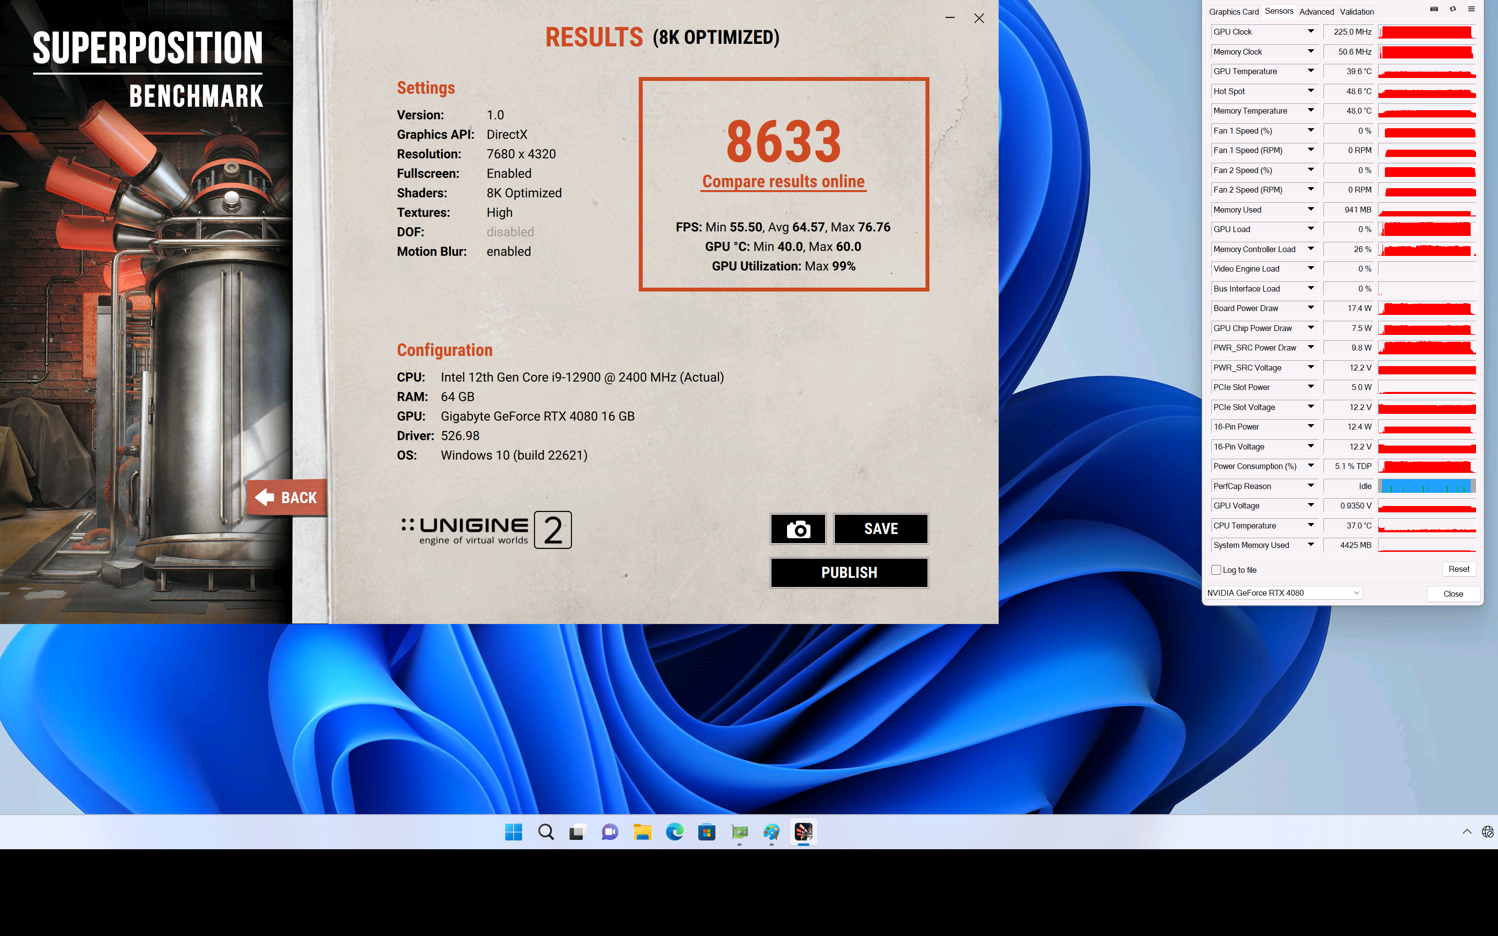Viewport: 1498px width, 936px height.
Task: Close the Superposition results window
Action: [x=979, y=18]
